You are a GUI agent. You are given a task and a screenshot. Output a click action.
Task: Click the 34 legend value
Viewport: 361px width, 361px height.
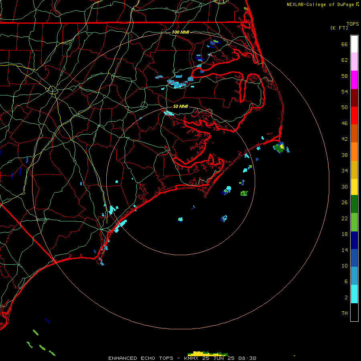click(345, 171)
